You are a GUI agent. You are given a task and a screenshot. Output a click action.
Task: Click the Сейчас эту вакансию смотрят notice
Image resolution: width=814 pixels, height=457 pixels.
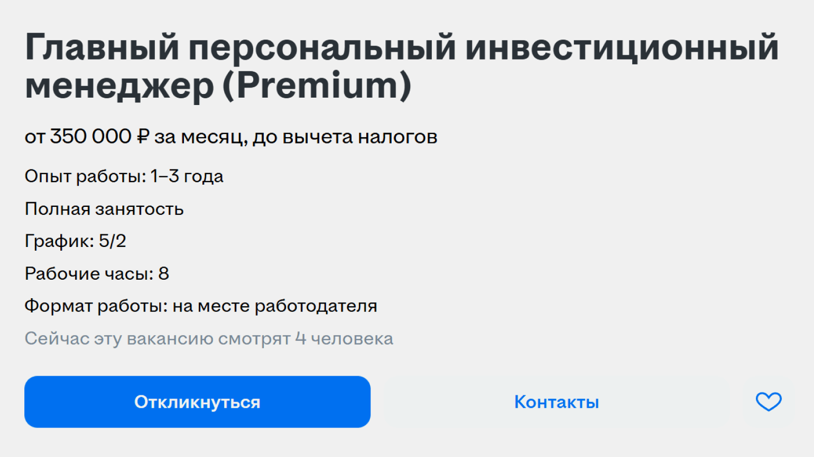pyautogui.click(x=158, y=339)
